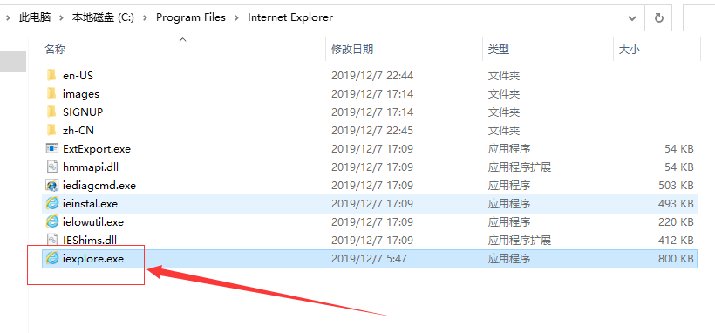Open the images folder icon
This screenshot has height=333, width=715.
(x=51, y=93)
